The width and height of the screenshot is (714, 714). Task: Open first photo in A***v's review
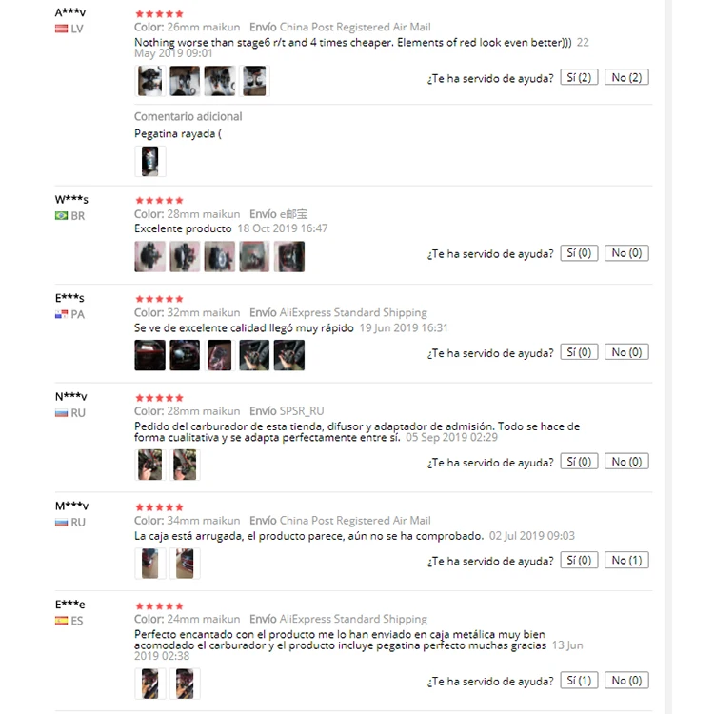149,81
